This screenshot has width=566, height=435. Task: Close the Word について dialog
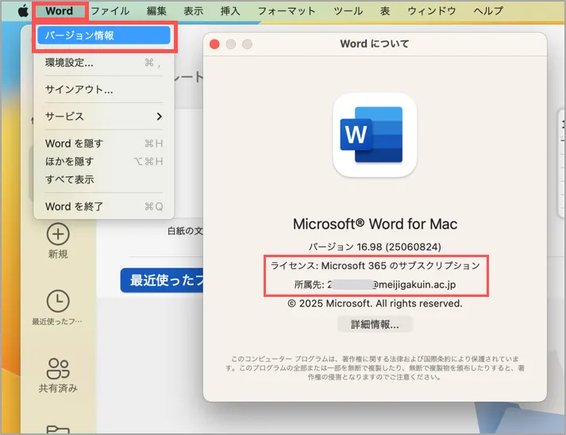[214, 44]
